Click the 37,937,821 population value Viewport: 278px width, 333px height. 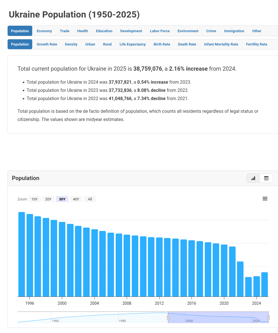[x=120, y=82]
